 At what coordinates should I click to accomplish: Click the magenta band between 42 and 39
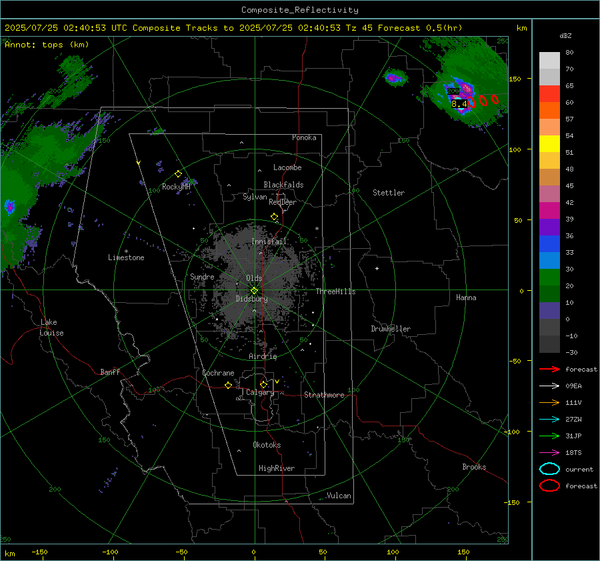click(549, 211)
